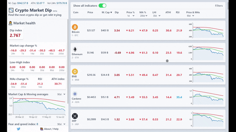
Task: Click the Bitcoin coin name
Action: (x=76, y=32)
